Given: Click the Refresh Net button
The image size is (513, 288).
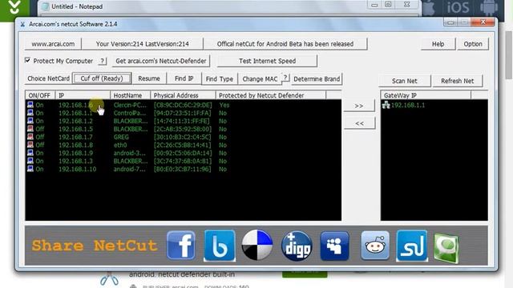Looking at the screenshot, I should (x=458, y=81).
